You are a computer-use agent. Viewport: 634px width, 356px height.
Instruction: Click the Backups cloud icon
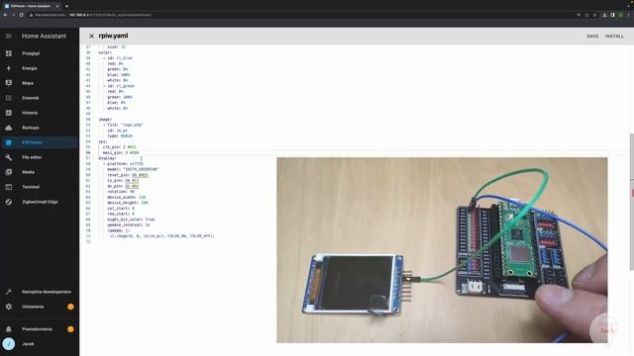tap(9, 128)
